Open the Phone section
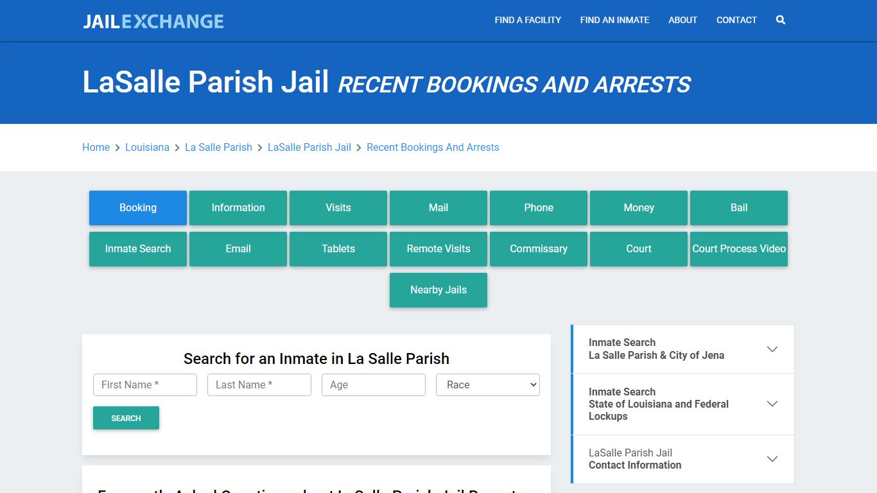This screenshot has height=493, width=877. 539,207
